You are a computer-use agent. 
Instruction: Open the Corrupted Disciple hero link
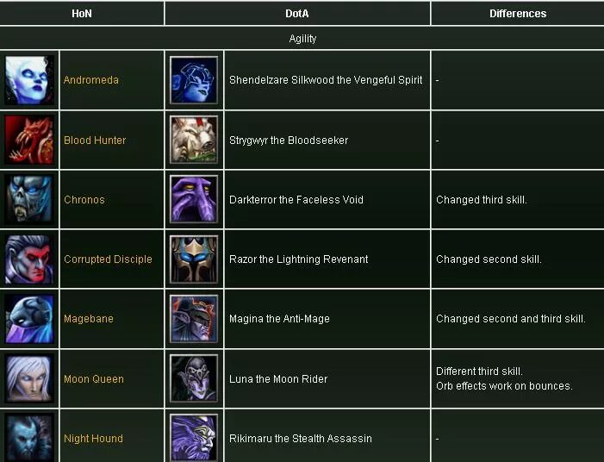[108, 259]
